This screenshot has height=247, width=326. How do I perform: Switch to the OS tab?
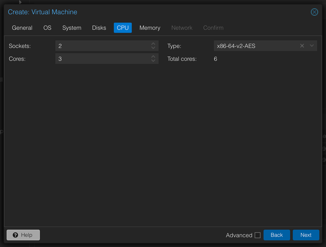click(47, 28)
